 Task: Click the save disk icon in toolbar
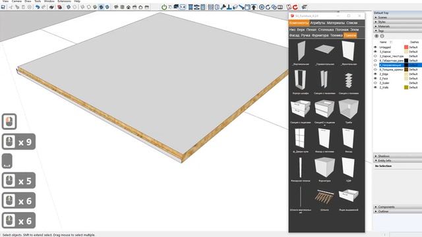(x=3, y=7)
